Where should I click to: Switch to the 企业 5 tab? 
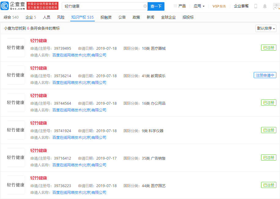31,17
